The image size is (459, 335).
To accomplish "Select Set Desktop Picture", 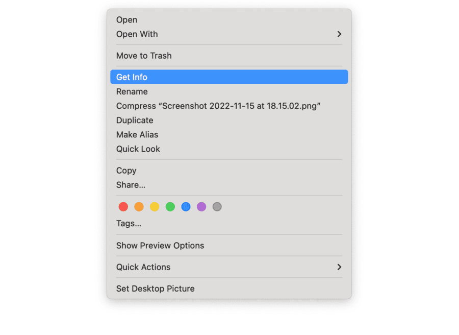I will tap(156, 289).
